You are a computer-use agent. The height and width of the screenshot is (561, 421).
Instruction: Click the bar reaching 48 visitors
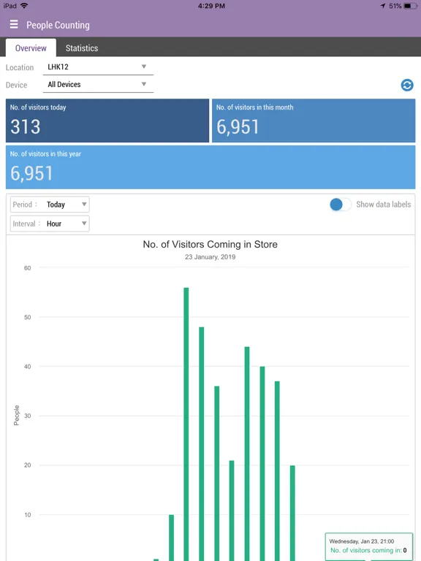coord(202,443)
